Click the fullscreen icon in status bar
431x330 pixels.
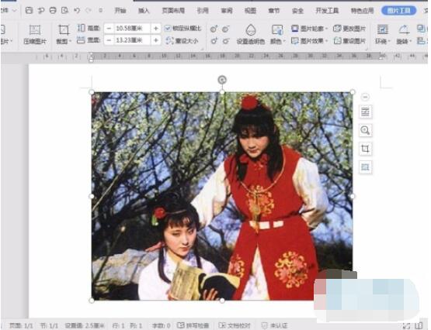click(x=406, y=326)
